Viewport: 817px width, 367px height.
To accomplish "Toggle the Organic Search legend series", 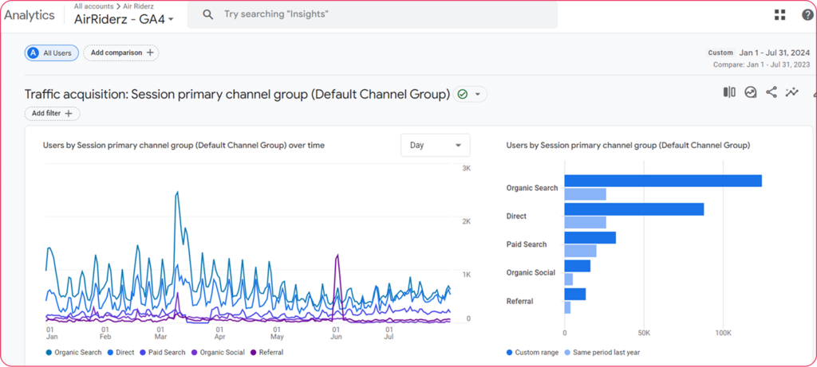I will (x=72, y=352).
